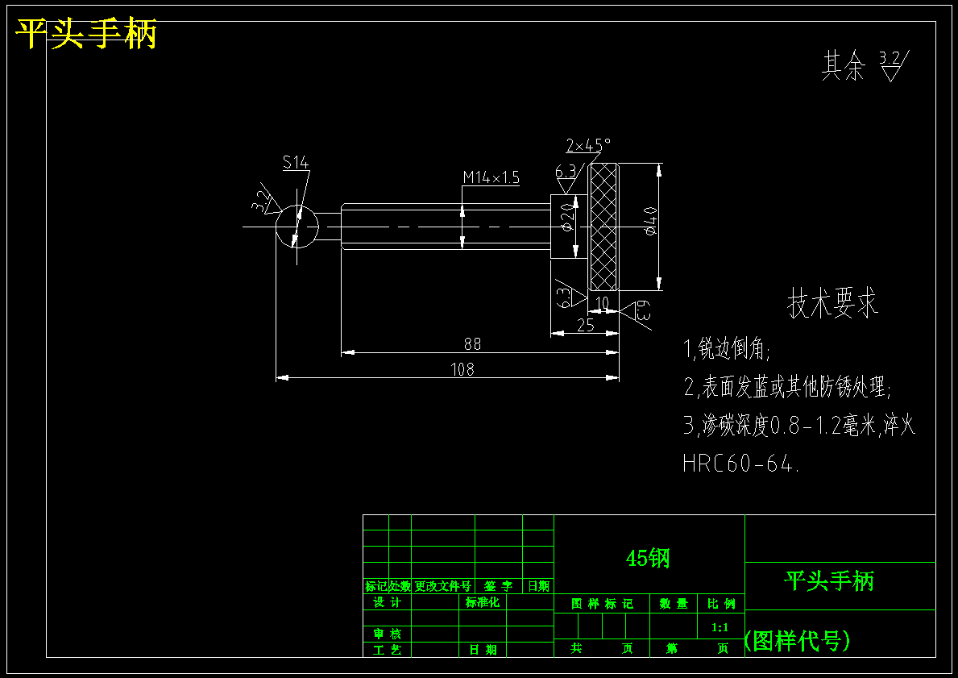The height and width of the screenshot is (678, 958).
Task: Select the 日期 cell in 工艺 row
Action: [483, 650]
